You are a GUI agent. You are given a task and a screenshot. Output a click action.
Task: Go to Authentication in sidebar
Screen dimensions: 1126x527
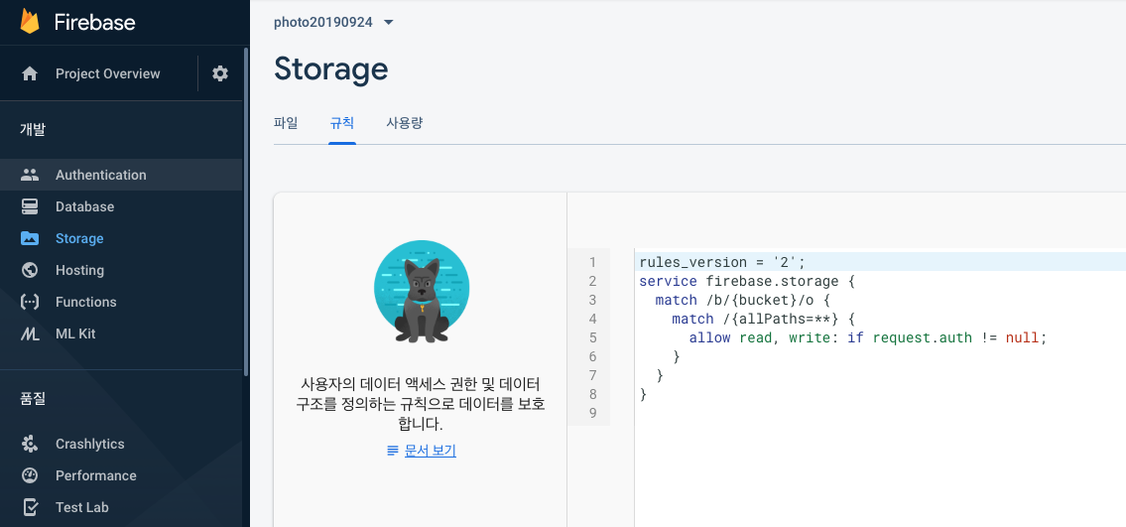(121, 175)
